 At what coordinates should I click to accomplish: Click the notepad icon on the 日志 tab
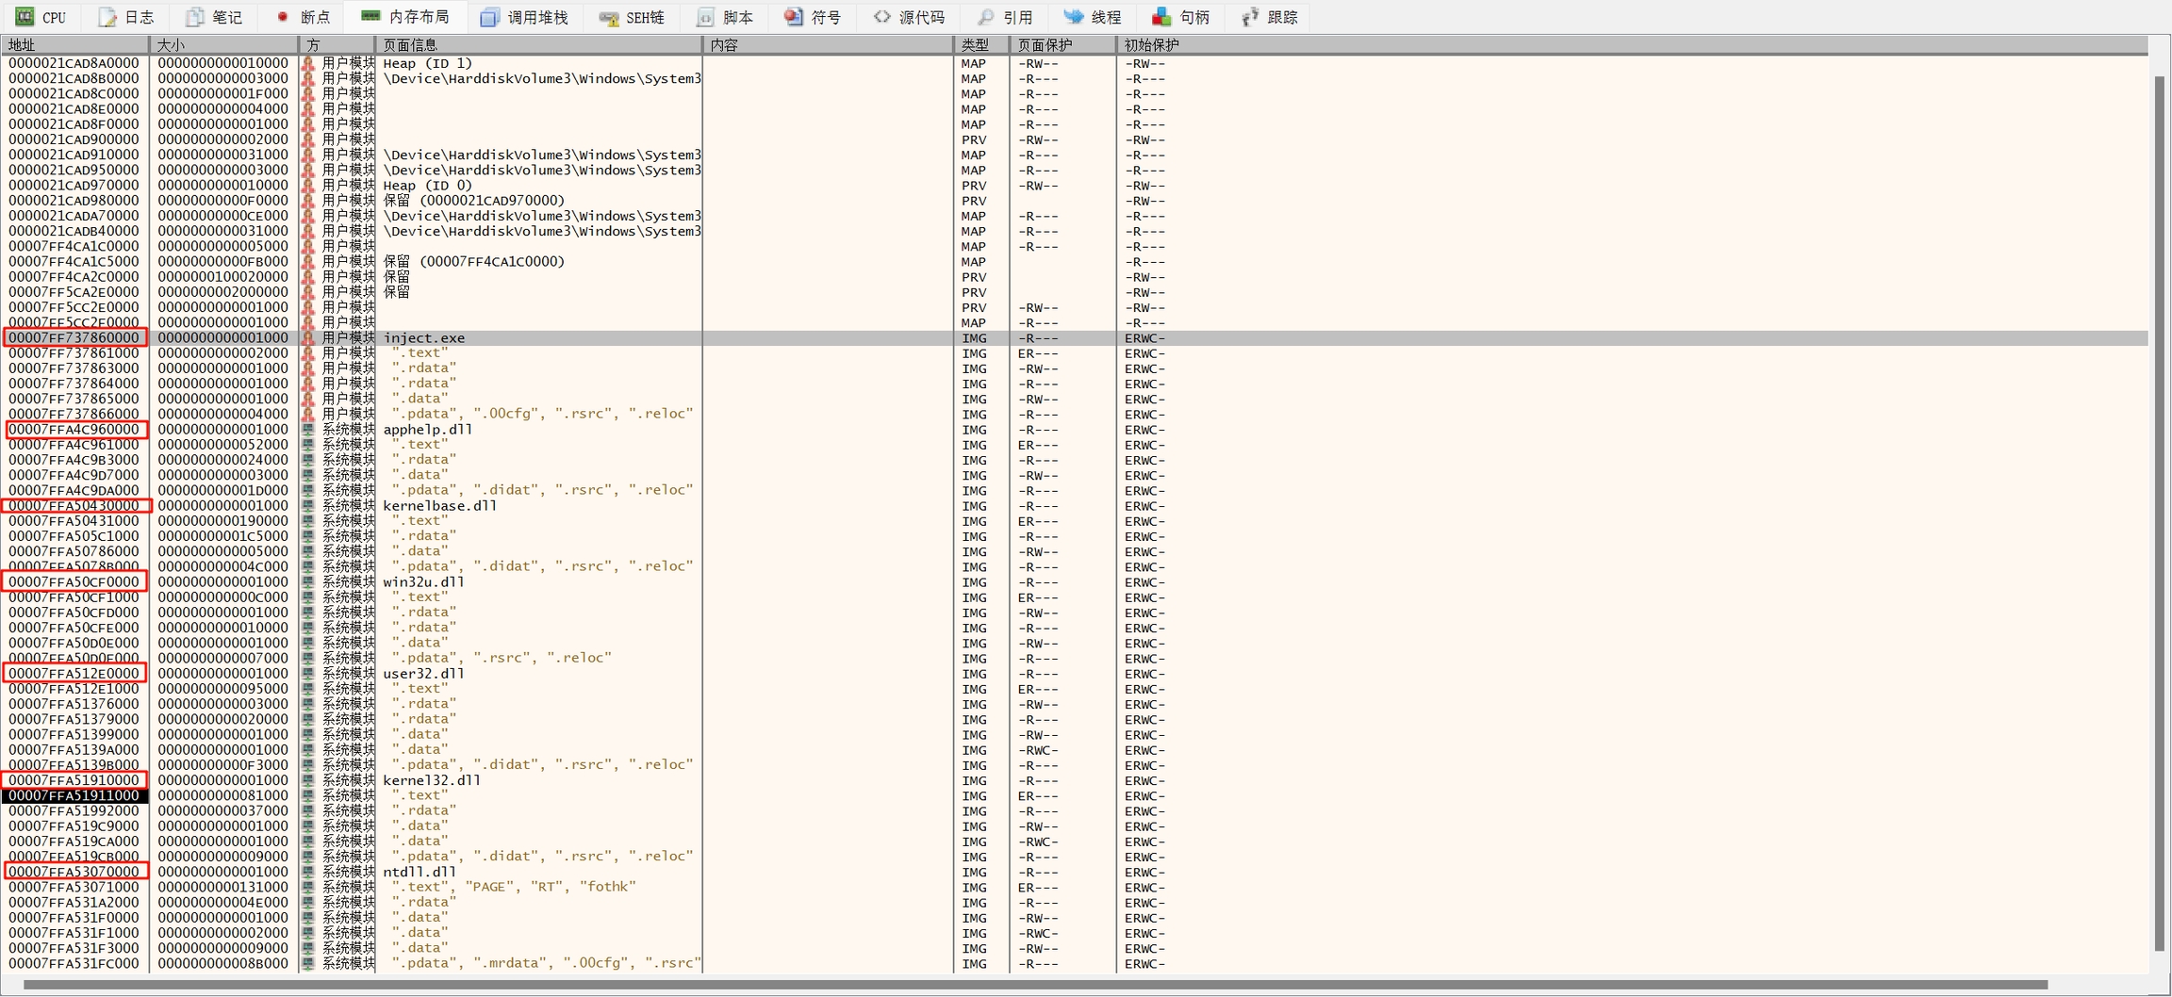click(107, 17)
